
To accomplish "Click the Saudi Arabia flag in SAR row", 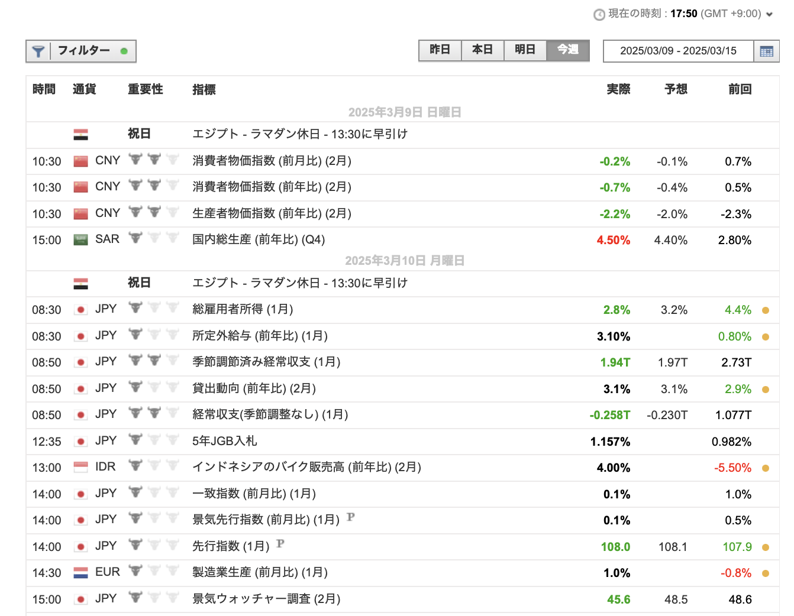I will (80, 239).
